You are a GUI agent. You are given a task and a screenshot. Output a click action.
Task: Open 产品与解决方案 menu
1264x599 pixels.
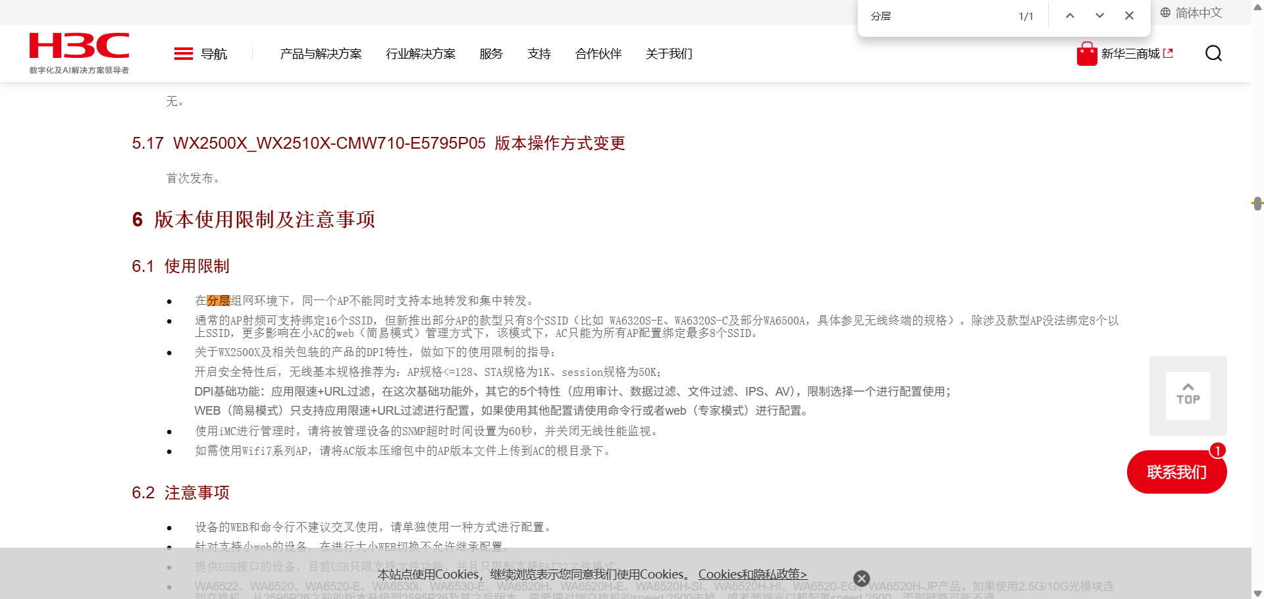[321, 54]
